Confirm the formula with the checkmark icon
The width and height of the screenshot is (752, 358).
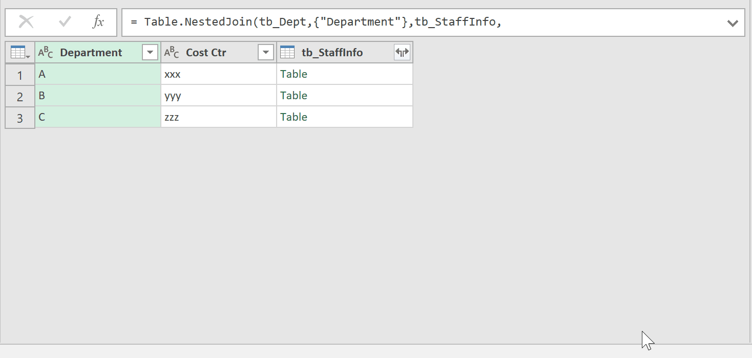[x=65, y=22]
